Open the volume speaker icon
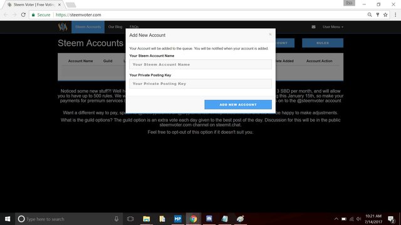The width and height of the screenshot is (401, 225). 359,219
